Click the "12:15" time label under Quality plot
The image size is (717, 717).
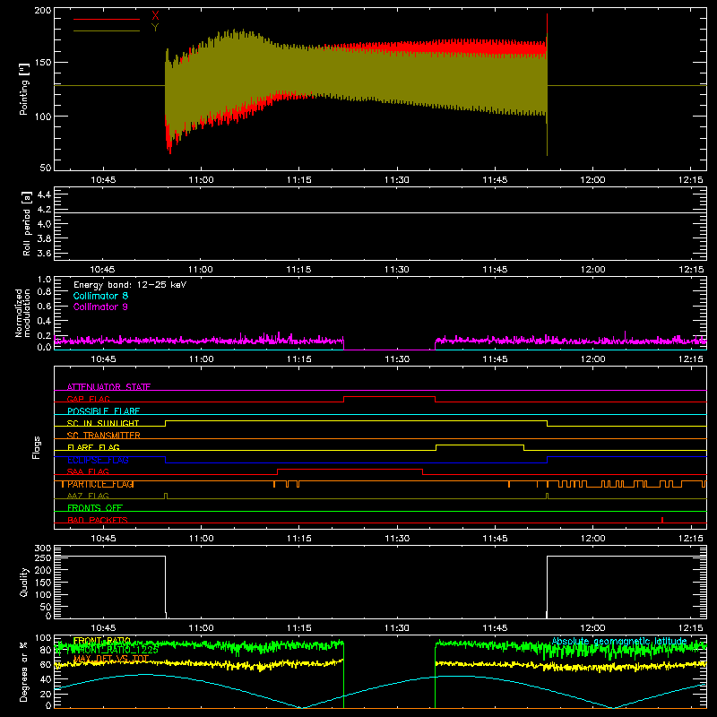pyautogui.click(x=690, y=628)
